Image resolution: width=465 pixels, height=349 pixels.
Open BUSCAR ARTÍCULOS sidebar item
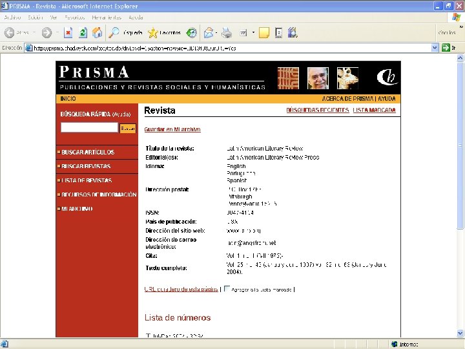point(88,153)
